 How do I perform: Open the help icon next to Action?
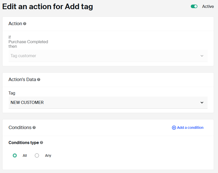(25, 24)
